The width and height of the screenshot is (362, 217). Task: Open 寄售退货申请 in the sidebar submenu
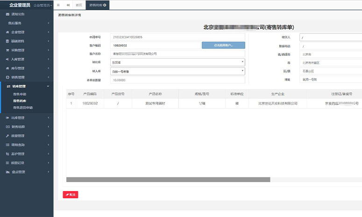[x=23, y=108]
